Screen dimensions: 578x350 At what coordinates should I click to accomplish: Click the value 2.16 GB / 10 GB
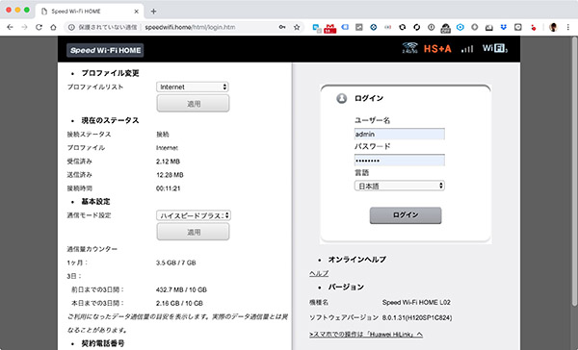(x=179, y=303)
